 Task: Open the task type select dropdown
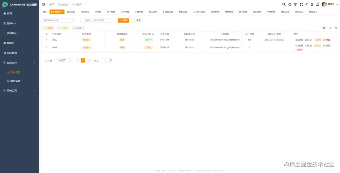(59, 20)
